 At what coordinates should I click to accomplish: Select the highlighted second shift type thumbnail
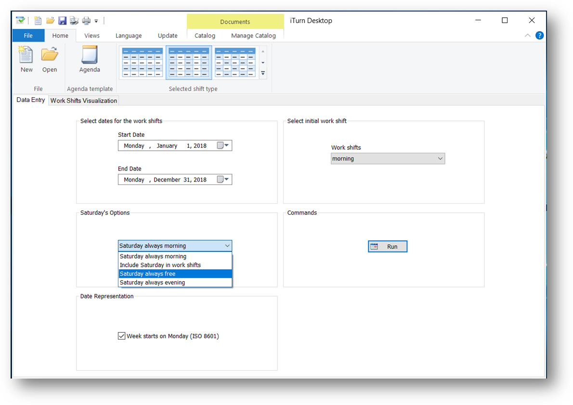pos(189,62)
